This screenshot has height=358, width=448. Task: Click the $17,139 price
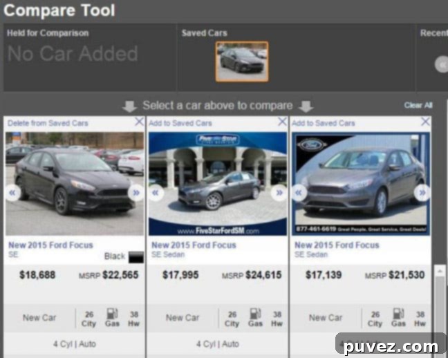pyautogui.click(x=324, y=275)
